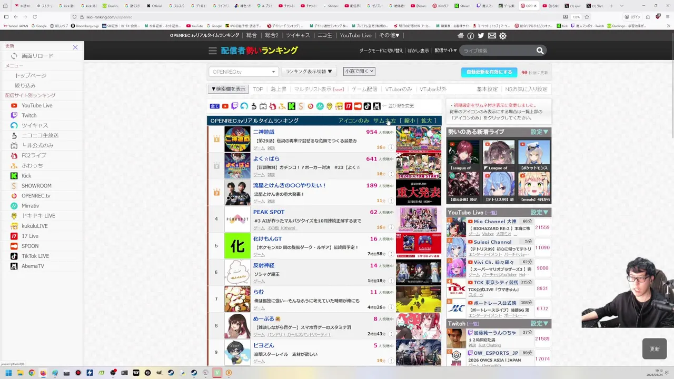Click the search magnifier button
The image size is (674, 379).
coord(540,51)
